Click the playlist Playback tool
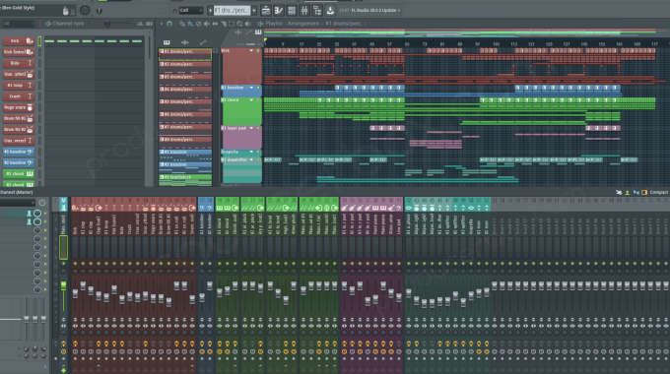 [x=248, y=24]
